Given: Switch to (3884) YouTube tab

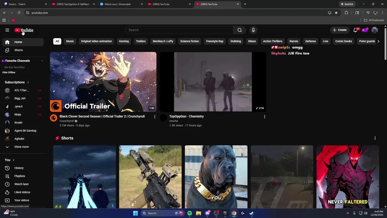Looking at the screenshot, I should coord(169,4).
